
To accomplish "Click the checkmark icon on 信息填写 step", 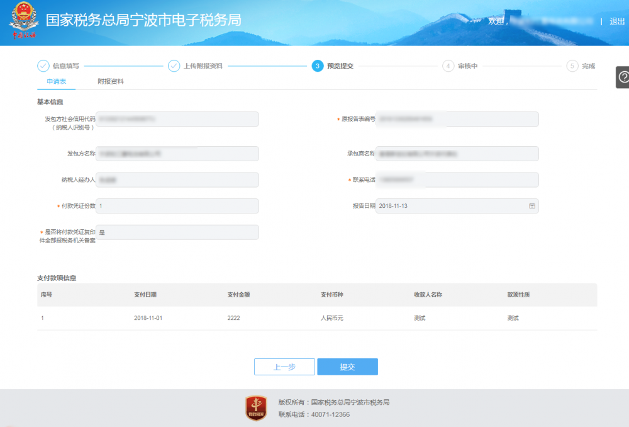I will click(43, 65).
